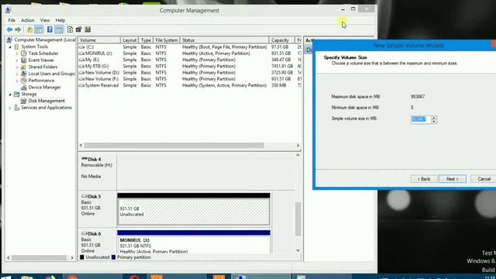Image resolution: width=496 pixels, height=279 pixels.
Task: Select the MONIRUL (J:) partition on Disk 6
Action: tap(194, 242)
